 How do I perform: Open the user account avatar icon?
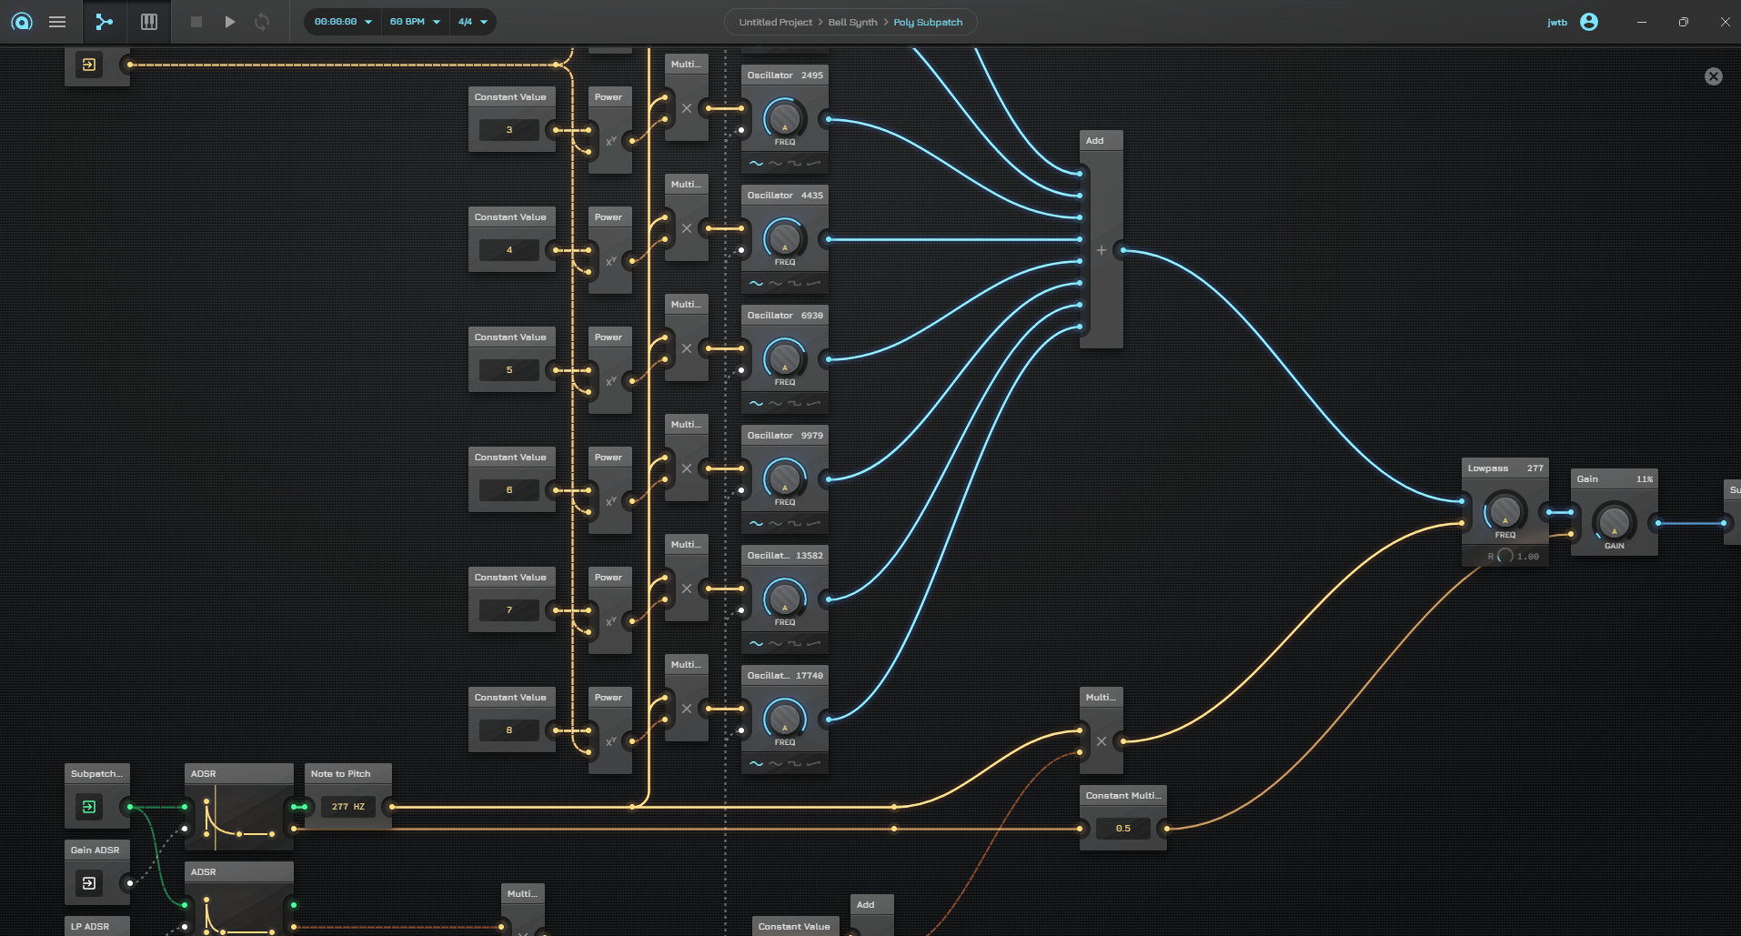[1589, 22]
